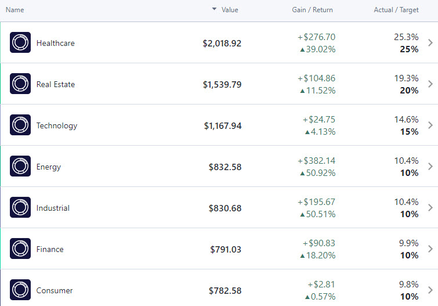Screen dimensions: 438x306
Task: Click the Energy pie icon
Action: 20,166
